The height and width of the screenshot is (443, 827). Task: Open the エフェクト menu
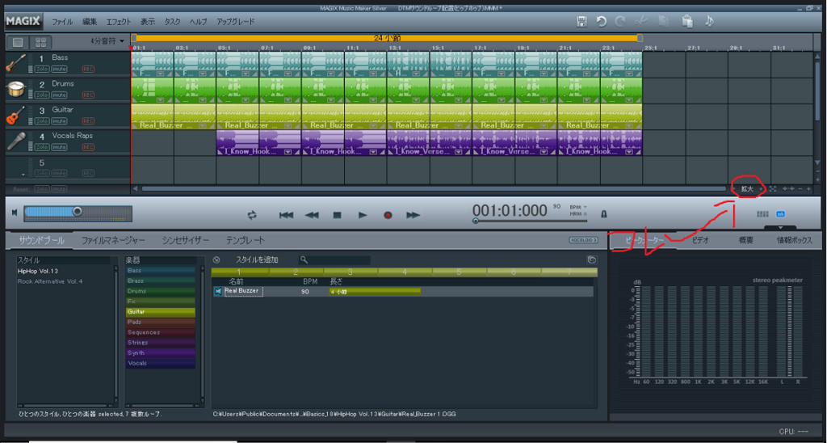pyautogui.click(x=119, y=22)
